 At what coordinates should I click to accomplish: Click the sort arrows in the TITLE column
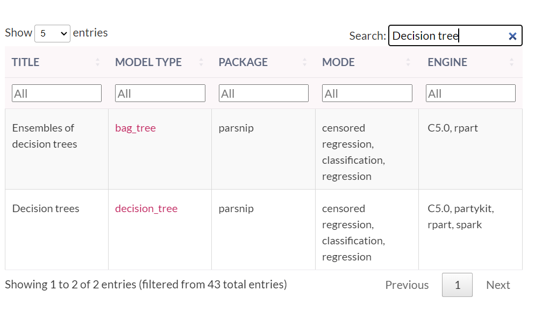click(x=97, y=62)
